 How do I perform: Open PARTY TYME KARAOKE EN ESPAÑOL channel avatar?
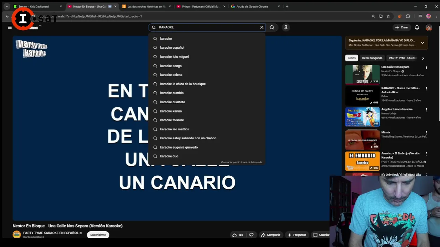tap(16, 235)
